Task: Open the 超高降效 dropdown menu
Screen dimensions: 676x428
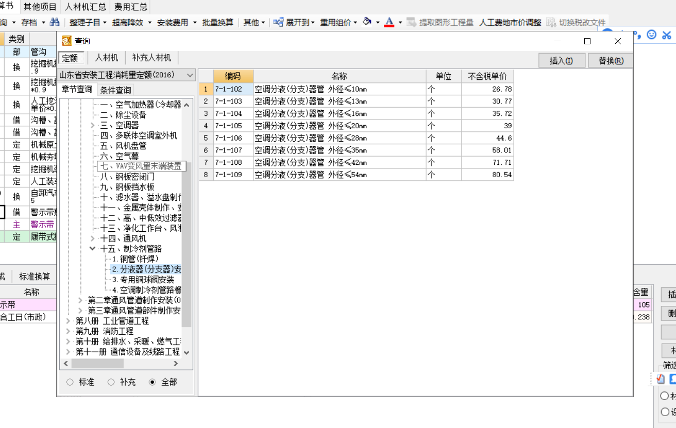Action: click(x=132, y=22)
